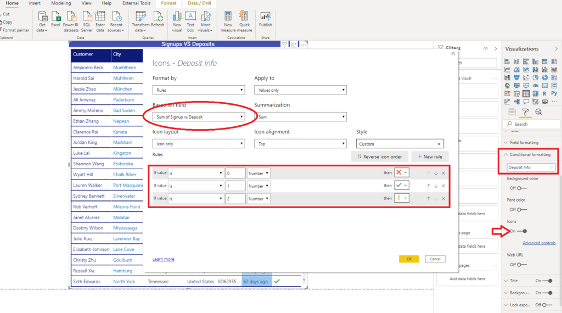Click the Visualizations Search box
Screen dimensions: 562x313
(x=532, y=124)
